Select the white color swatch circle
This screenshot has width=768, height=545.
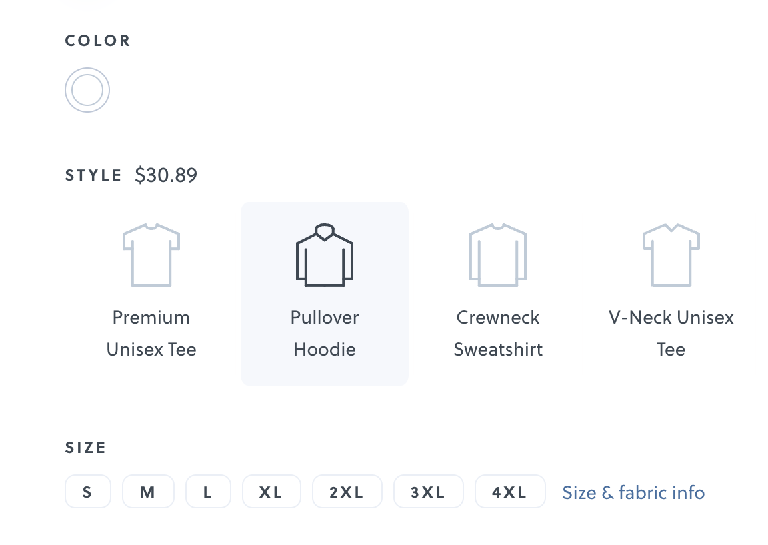[x=87, y=90]
